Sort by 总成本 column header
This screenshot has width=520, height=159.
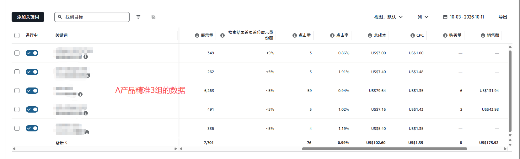tap(380, 35)
